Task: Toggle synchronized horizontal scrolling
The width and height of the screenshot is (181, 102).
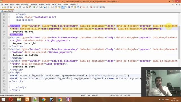Action: click(59, 7)
